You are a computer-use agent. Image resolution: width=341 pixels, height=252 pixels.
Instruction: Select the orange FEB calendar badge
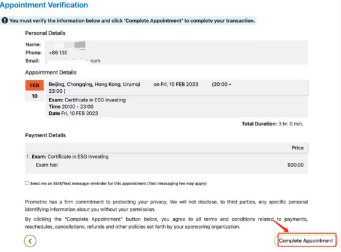[34, 85]
